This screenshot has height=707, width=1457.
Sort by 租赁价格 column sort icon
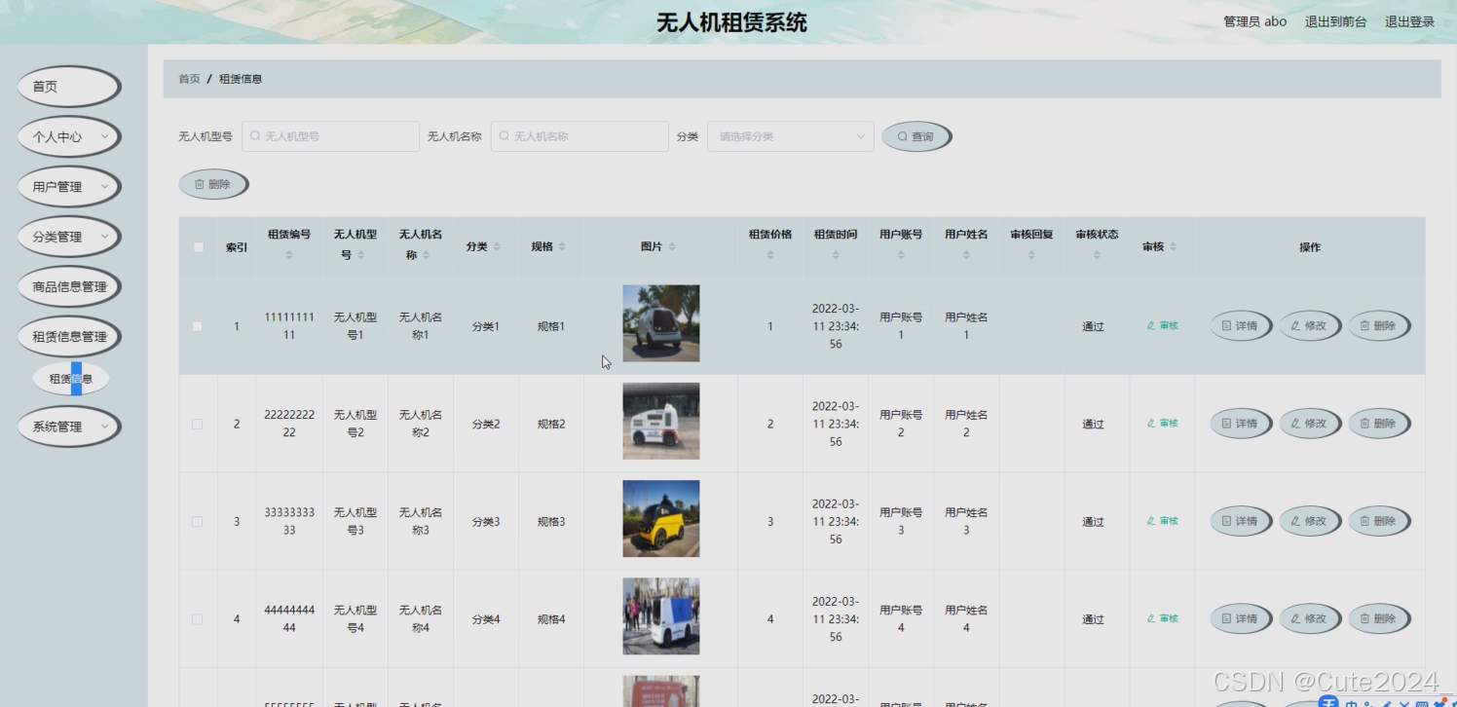770,255
